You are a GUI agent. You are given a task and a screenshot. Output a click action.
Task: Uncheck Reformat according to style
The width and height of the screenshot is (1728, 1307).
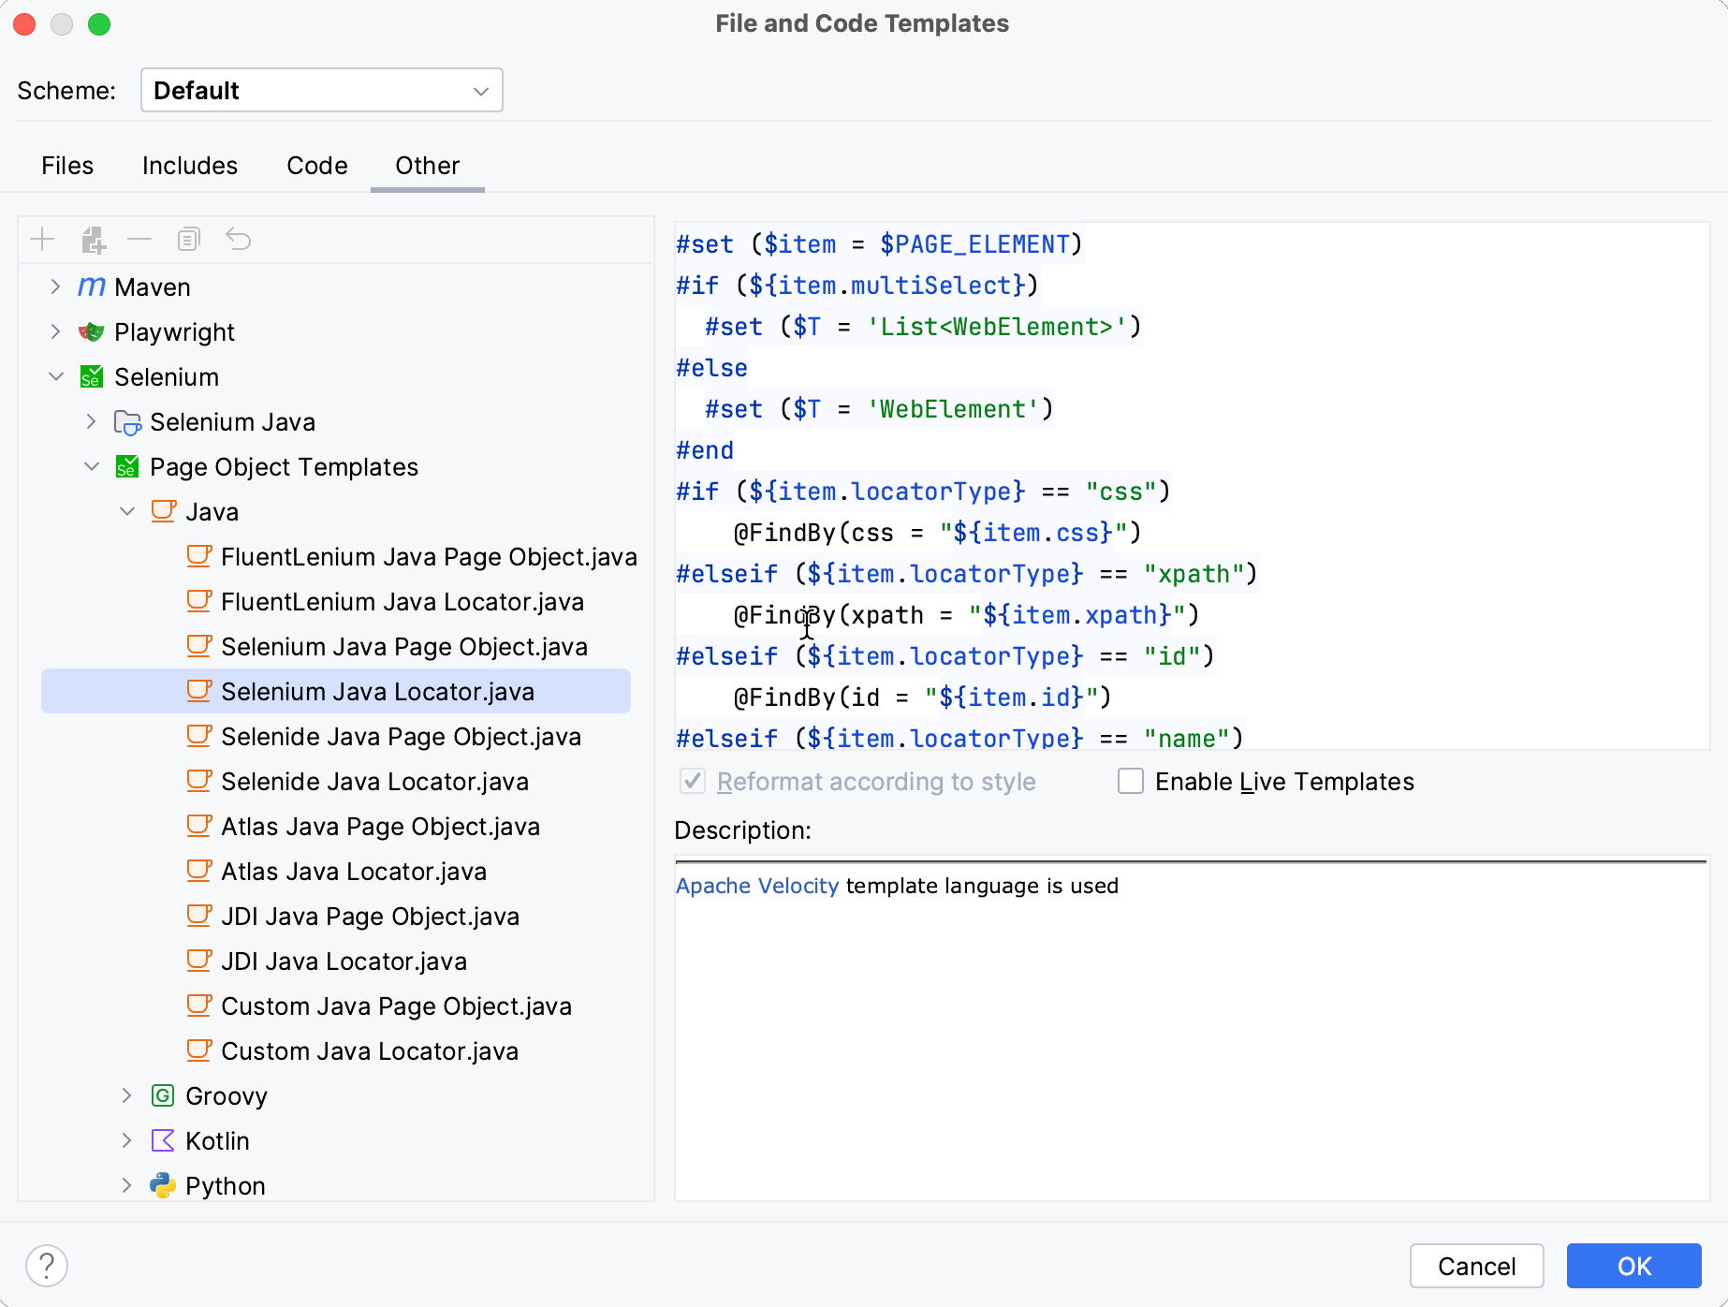tap(692, 782)
